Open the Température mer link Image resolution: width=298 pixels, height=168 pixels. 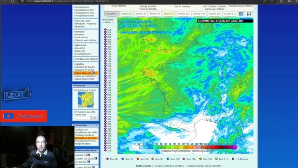84,15
